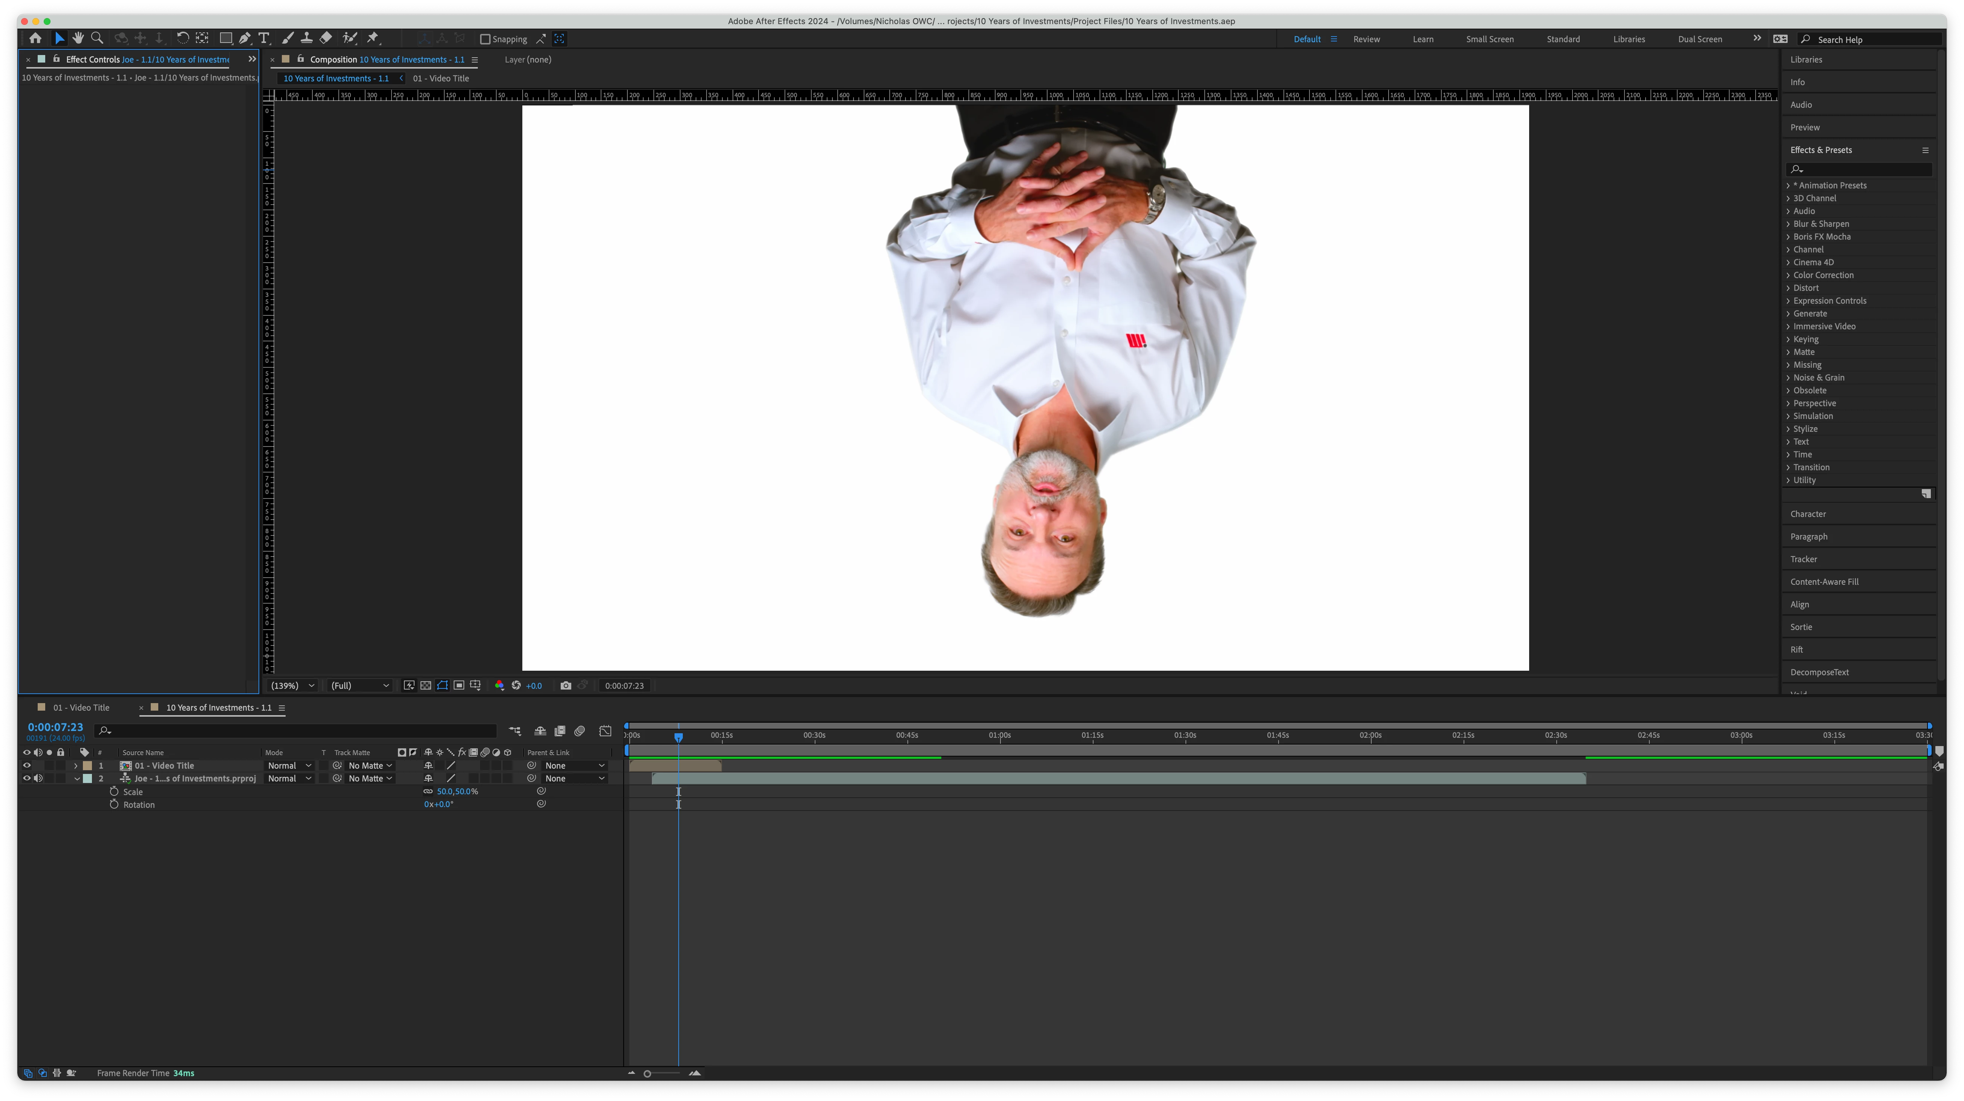
Task: Click the Rotation tool icon
Action: 182,38
